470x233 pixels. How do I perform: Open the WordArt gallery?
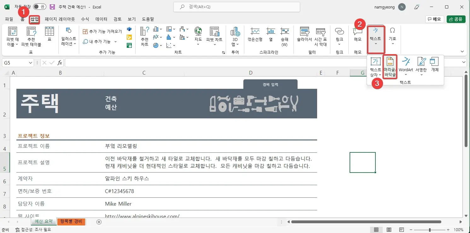pos(406,67)
